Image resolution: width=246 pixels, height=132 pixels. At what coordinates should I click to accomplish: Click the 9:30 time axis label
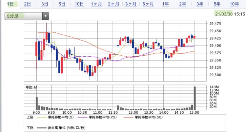[51, 112]
